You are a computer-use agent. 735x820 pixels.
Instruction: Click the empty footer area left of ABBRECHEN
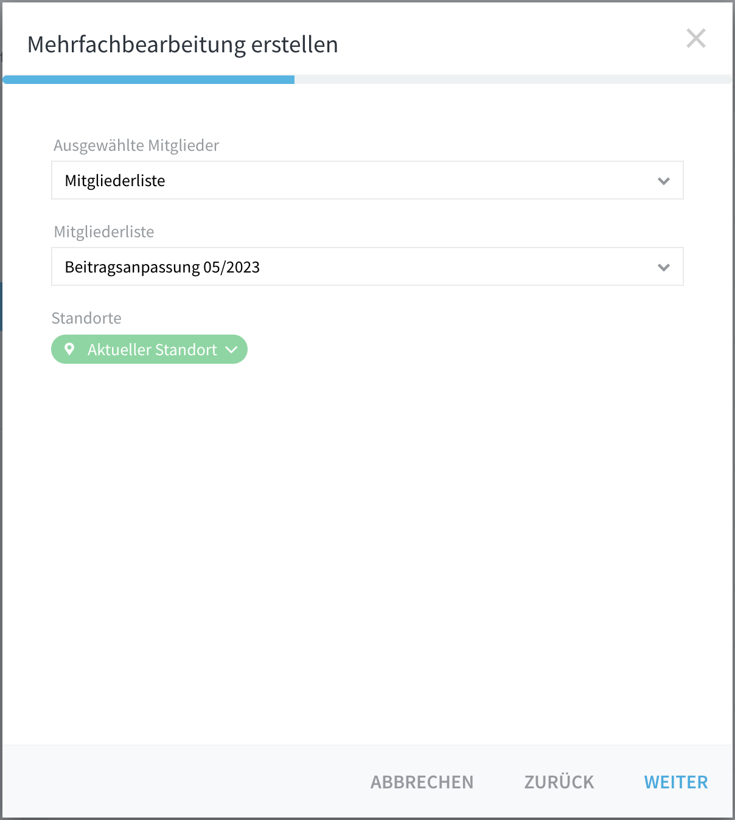[x=183, y=782]
